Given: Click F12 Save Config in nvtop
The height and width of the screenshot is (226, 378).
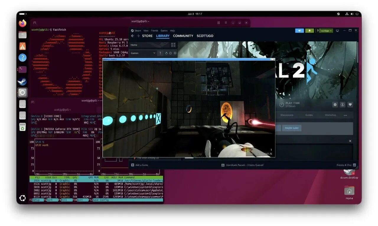Looking at the screenshot, I should 99,200.
